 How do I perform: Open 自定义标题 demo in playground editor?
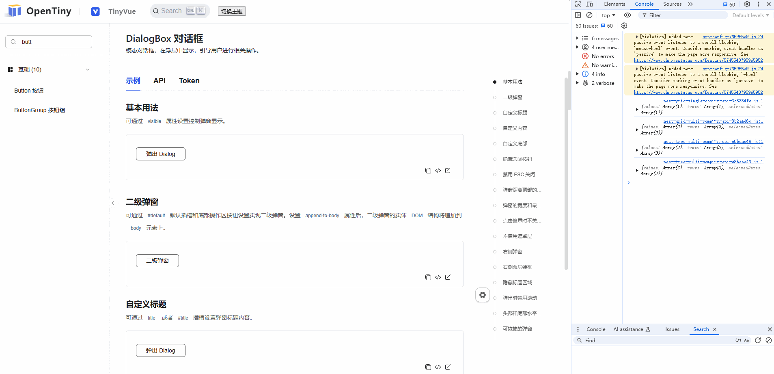(448, 367)
